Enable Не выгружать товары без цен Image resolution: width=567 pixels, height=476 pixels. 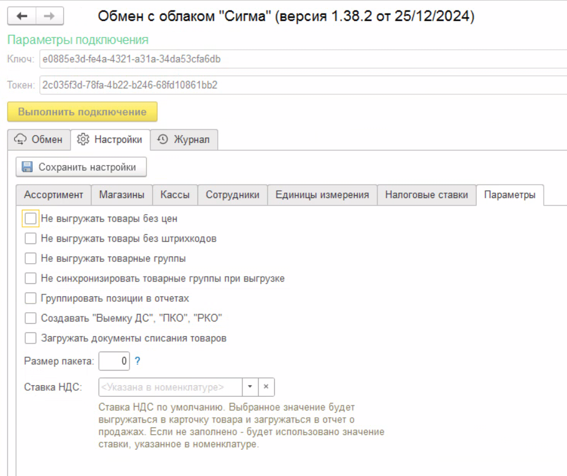[31, 218]
